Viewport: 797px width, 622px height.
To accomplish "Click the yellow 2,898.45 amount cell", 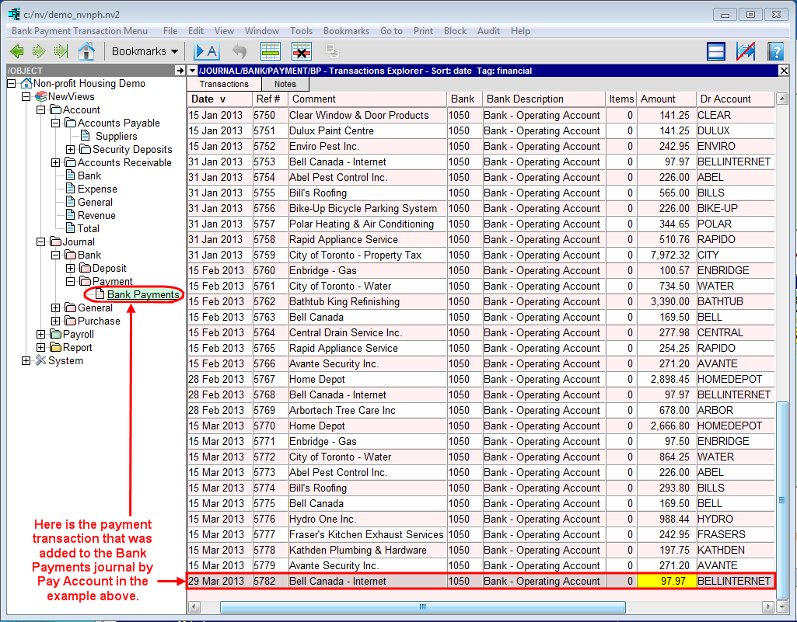I will click(666, 380).
